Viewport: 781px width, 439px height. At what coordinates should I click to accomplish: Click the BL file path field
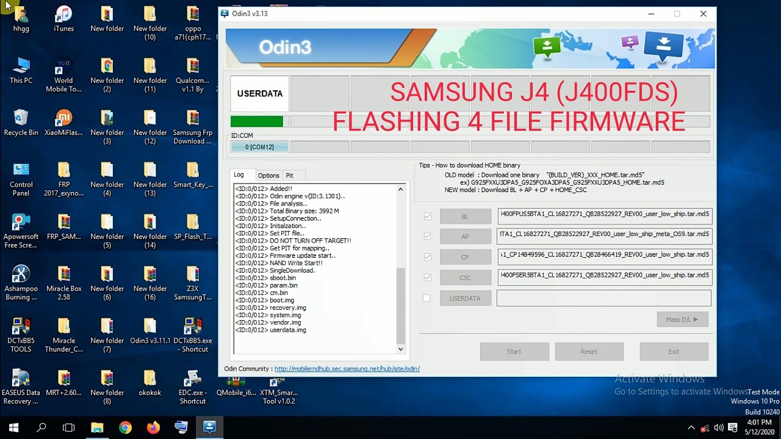[604, 216]
